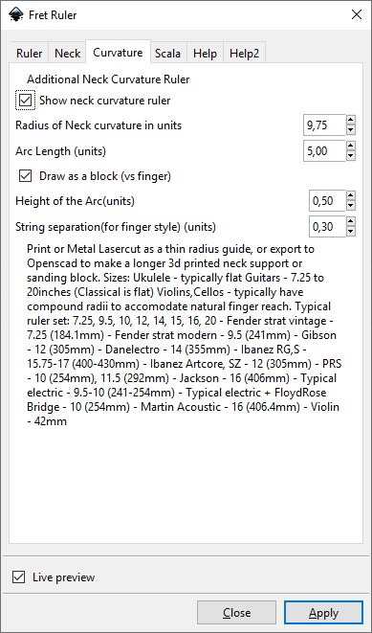Image resolution: width=372 pixels, height=633 pixels.
Task: Close the Fret Ruler dialog window
Action: pos(357,15)
